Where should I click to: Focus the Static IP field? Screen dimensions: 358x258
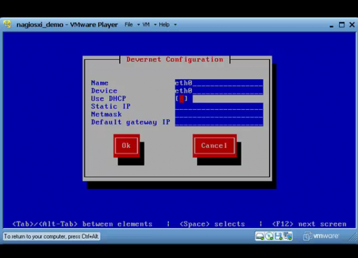click(x=218, y=106)
